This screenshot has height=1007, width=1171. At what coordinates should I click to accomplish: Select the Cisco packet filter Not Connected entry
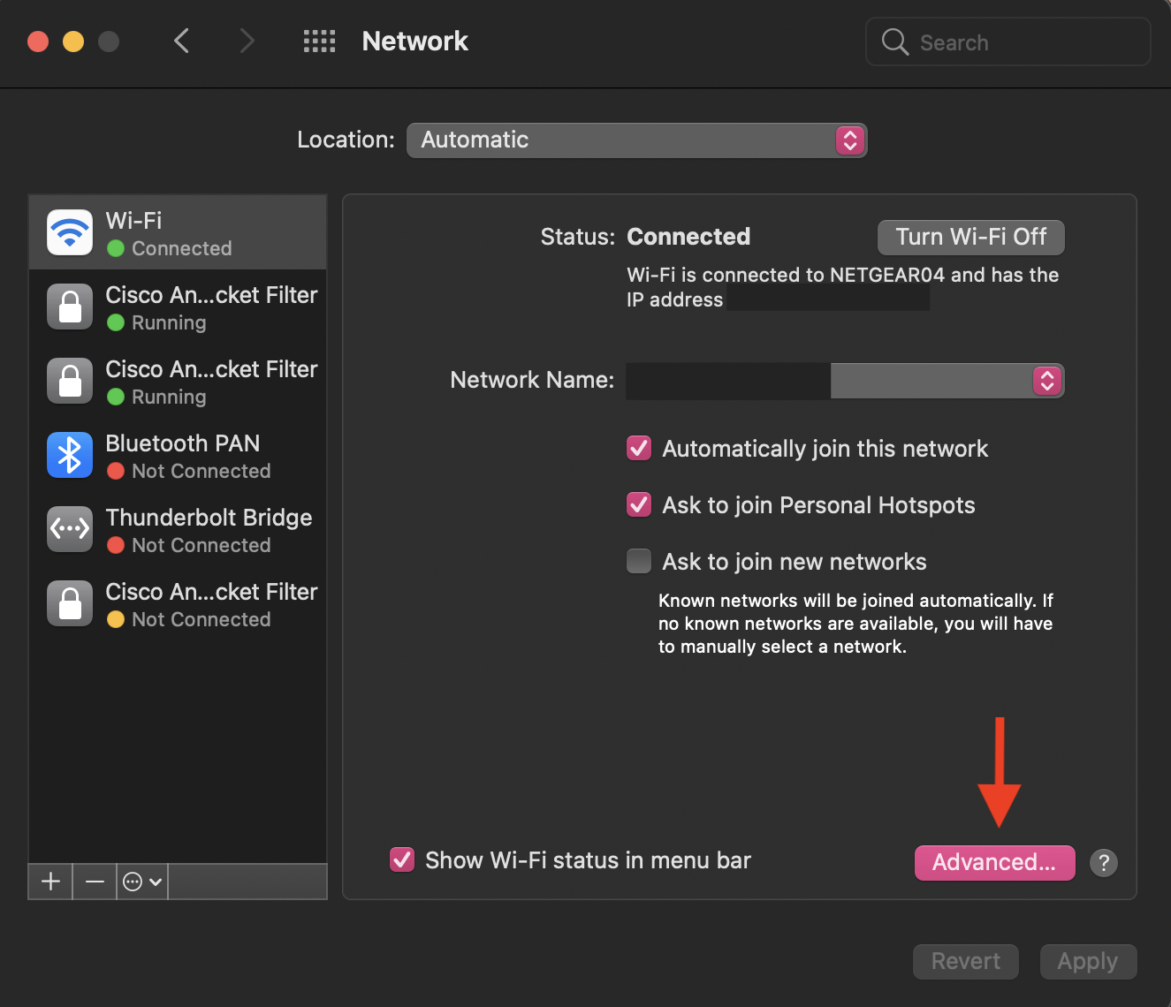point(179,604)
